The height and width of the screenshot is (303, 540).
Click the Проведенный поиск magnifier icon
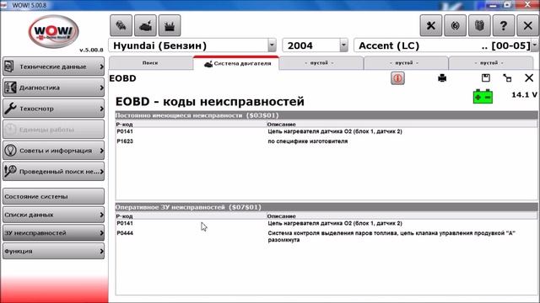coord(10,171)
